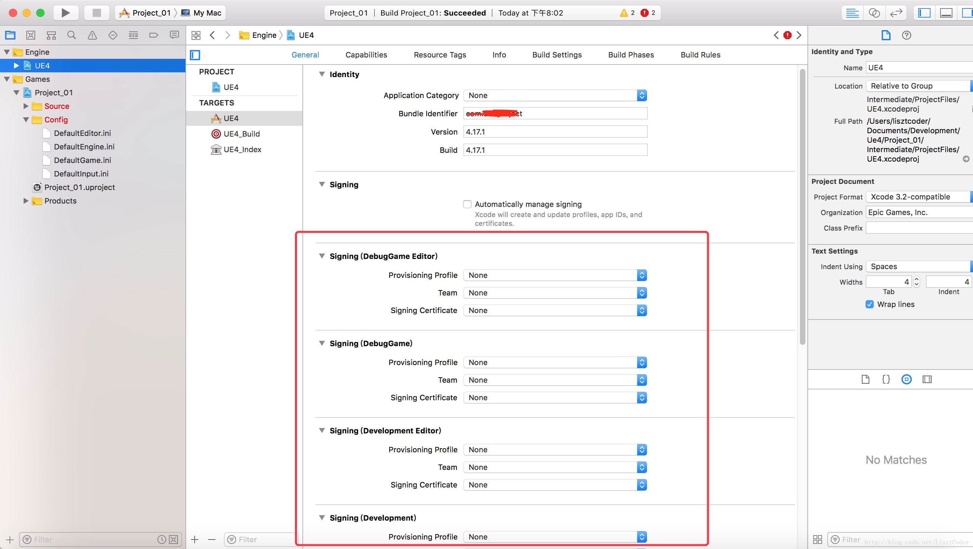Click the Tab width stepper
This screenshot has height=549, width=973.
pyautogui.click(x=916, y=282)
